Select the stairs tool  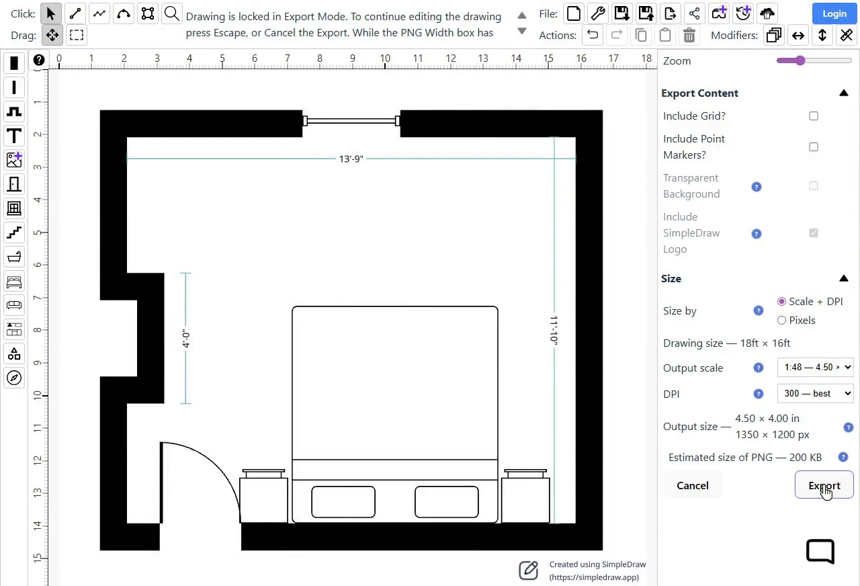[14, 233]
